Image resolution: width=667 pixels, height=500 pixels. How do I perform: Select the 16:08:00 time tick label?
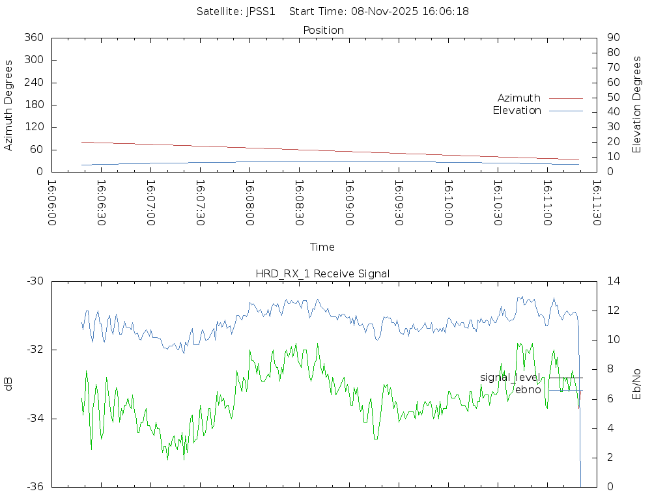click(x=249, y=203)
